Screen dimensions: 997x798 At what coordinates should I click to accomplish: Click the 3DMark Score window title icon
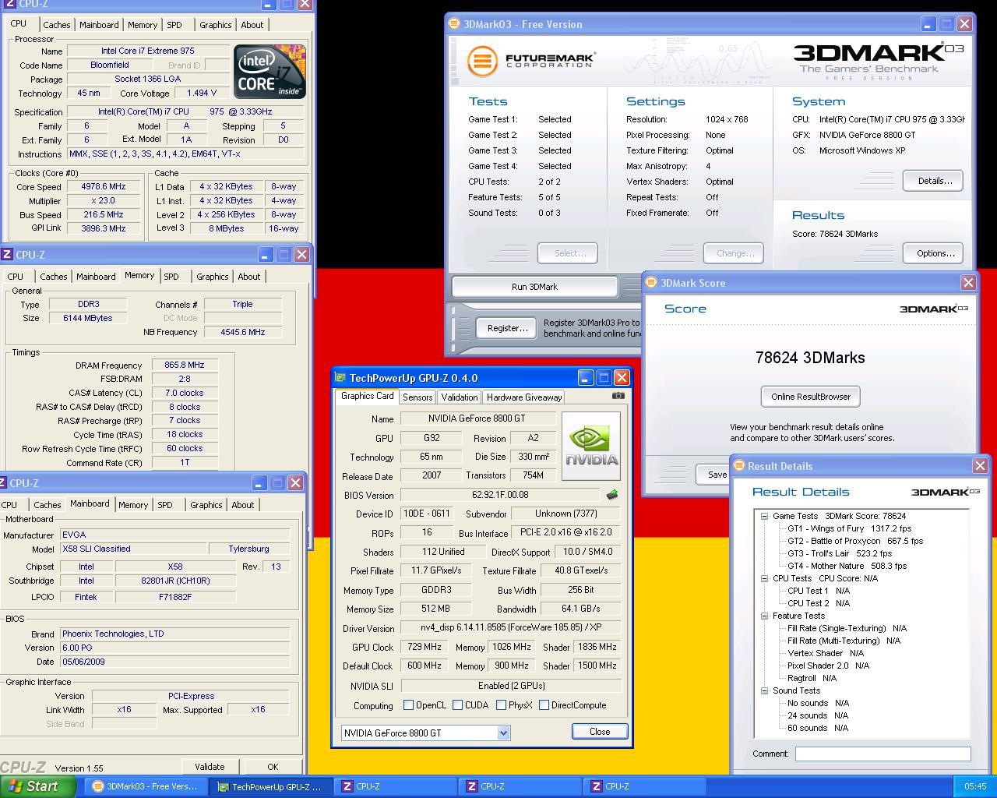pyautogui.click(x=652, y=283)
